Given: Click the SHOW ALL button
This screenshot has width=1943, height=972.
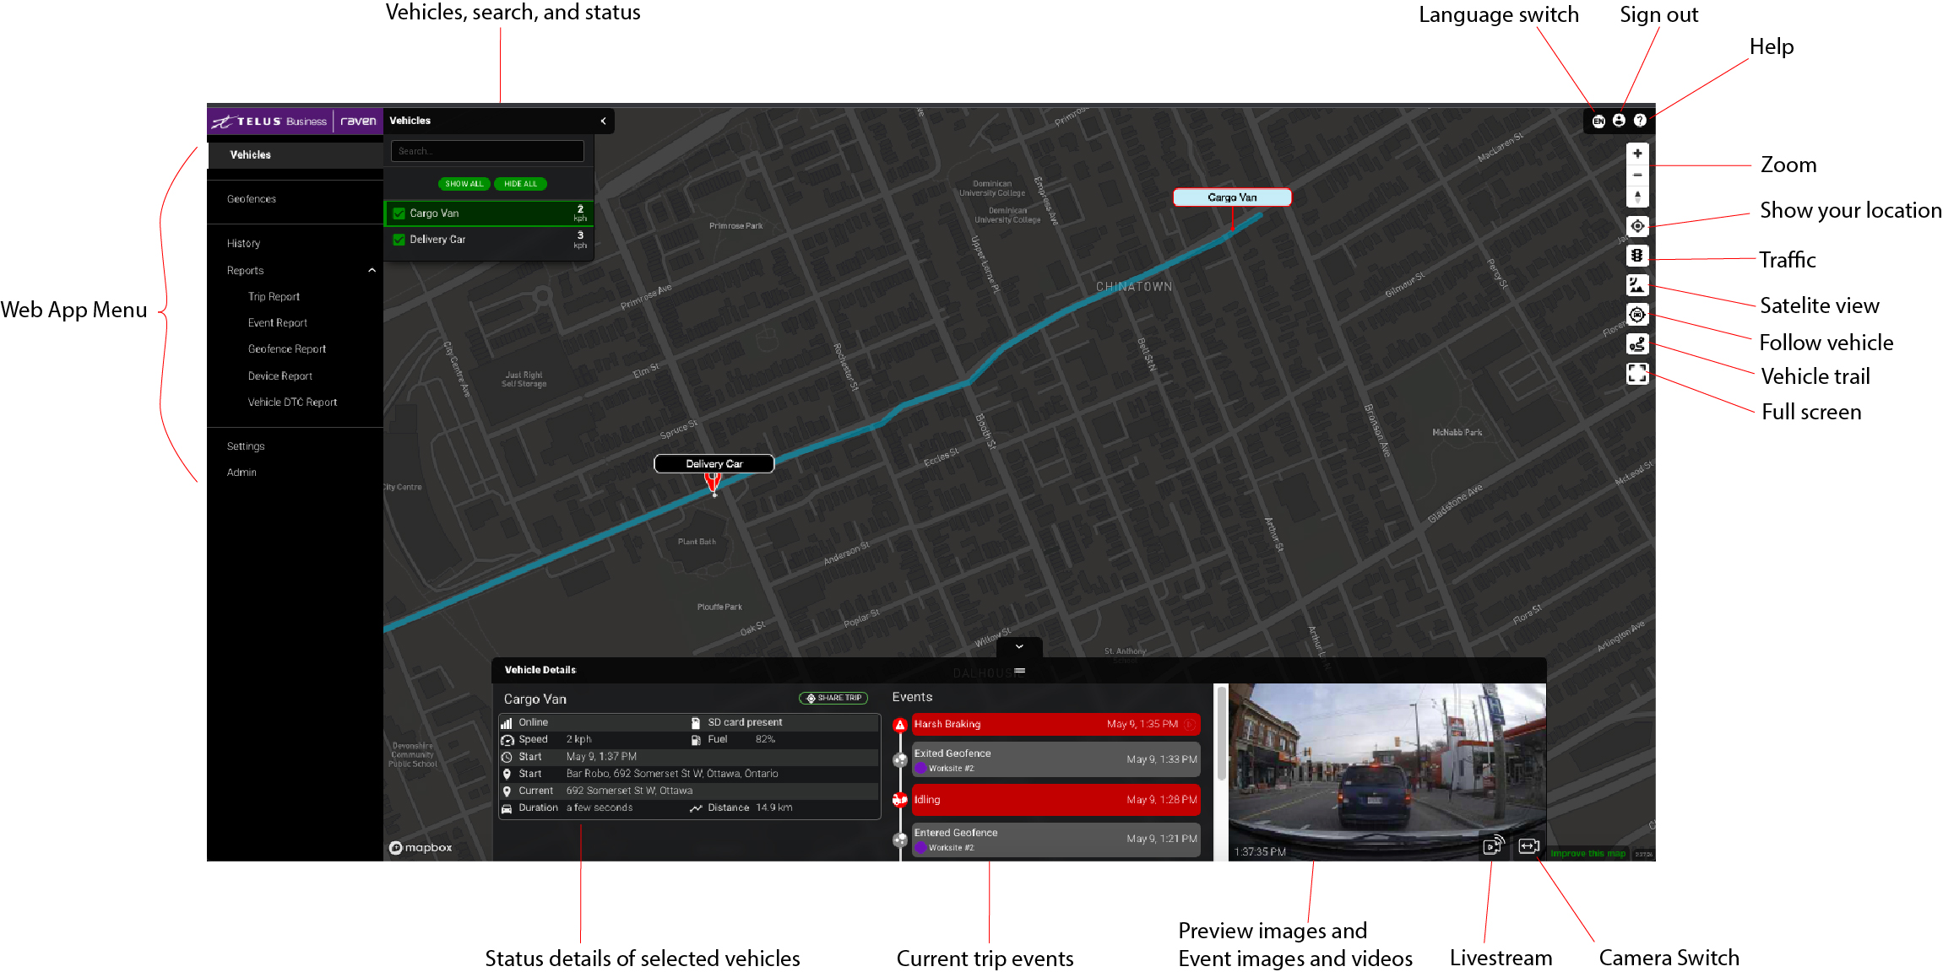Looking at the screenshot, I should coord(464,184).
